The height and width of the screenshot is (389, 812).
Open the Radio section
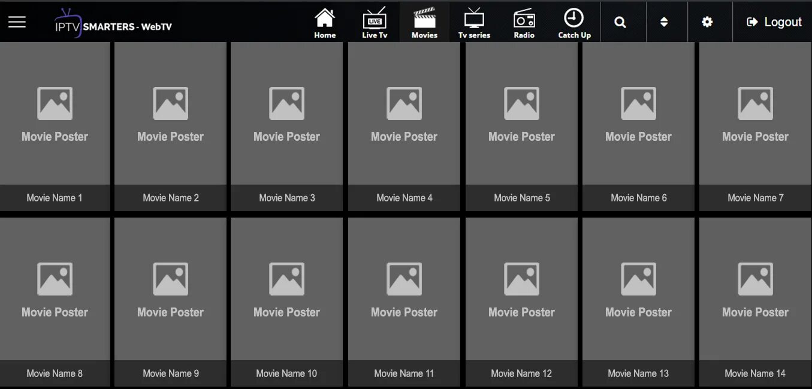click(x=524, y=23)
